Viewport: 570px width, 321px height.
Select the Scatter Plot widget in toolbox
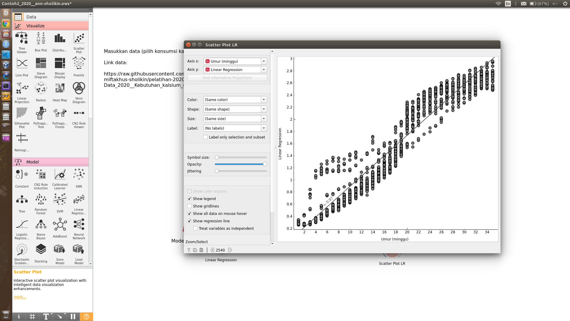79,43
